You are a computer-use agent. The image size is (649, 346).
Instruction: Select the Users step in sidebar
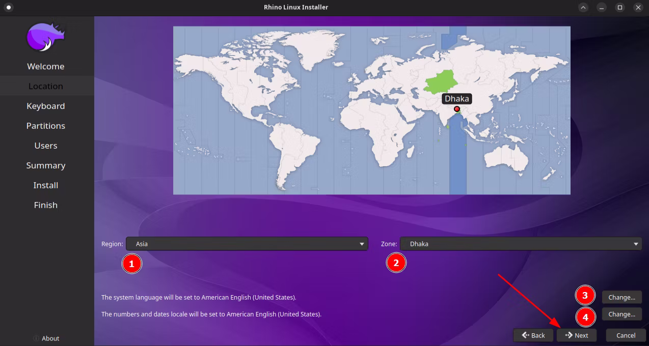pyautogui.click(x=46, y=146)
